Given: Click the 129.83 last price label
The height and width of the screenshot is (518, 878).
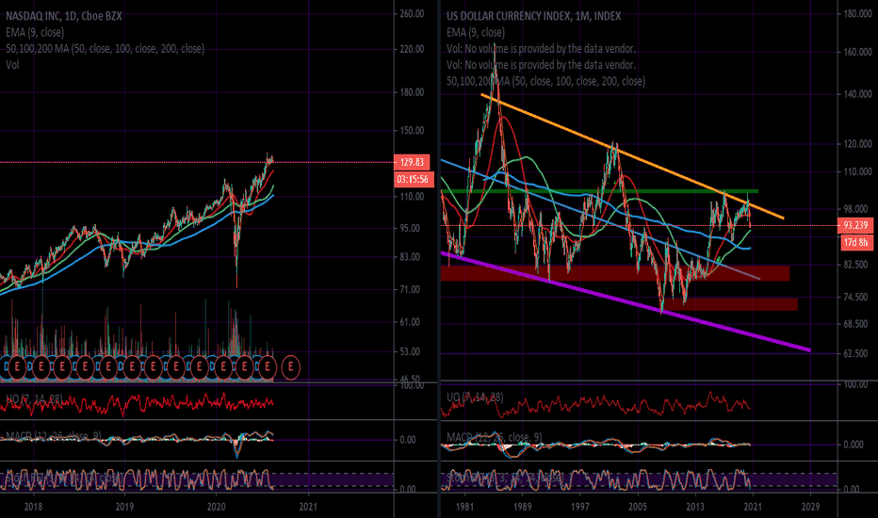Looking at the screenshot, I should 412,162.
